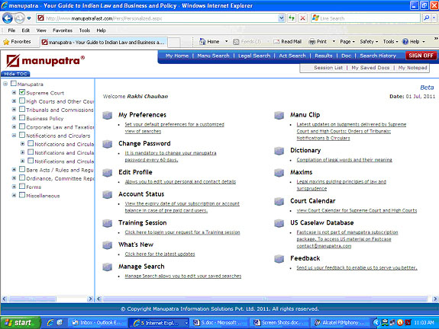Click the Dictionary cube icon

(x=279, y=151)
